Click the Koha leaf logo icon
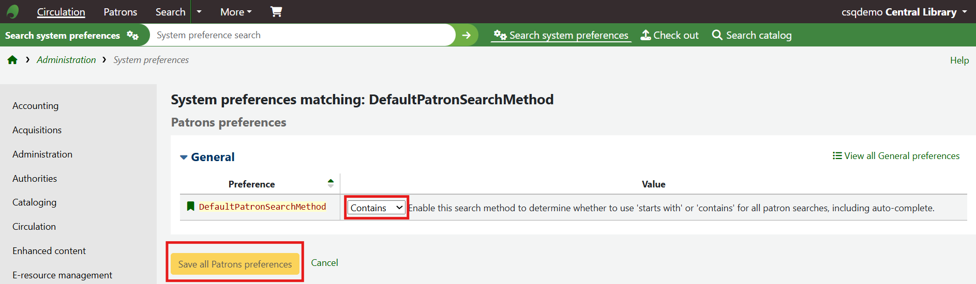The height and width of the screenshot is (284, 976). click(x=13, y=11)
